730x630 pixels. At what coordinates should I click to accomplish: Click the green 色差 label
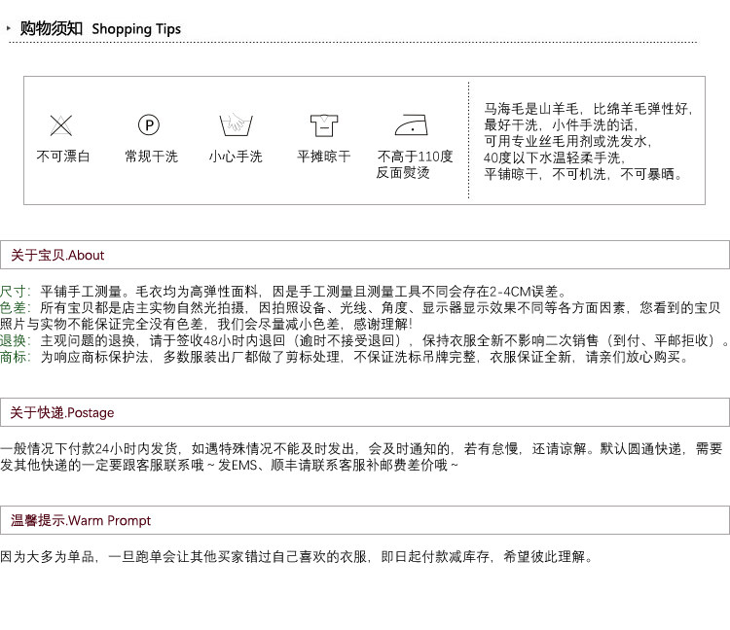pos(15,307)
